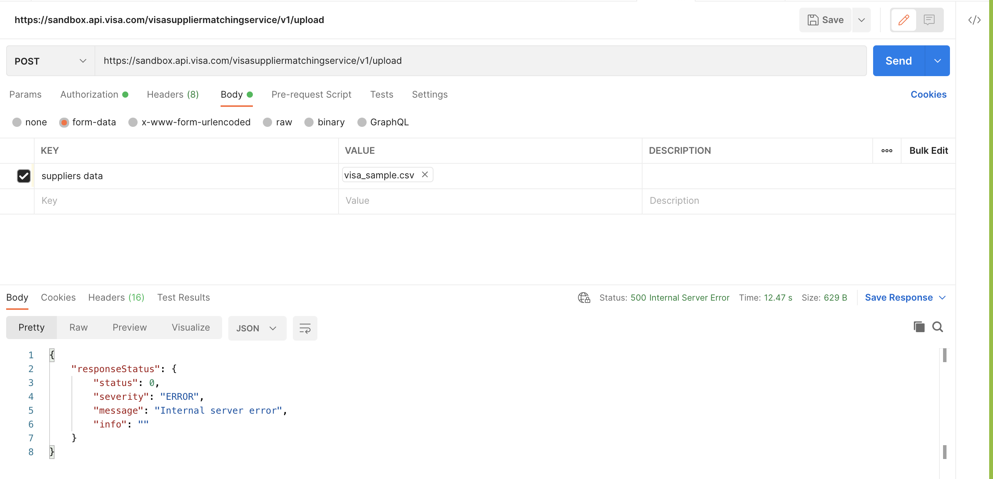The width and height of the screenshot is (993, 479).
Task: Click the empty Value input field
Action: pyautogui.click(x=490, y=201)
